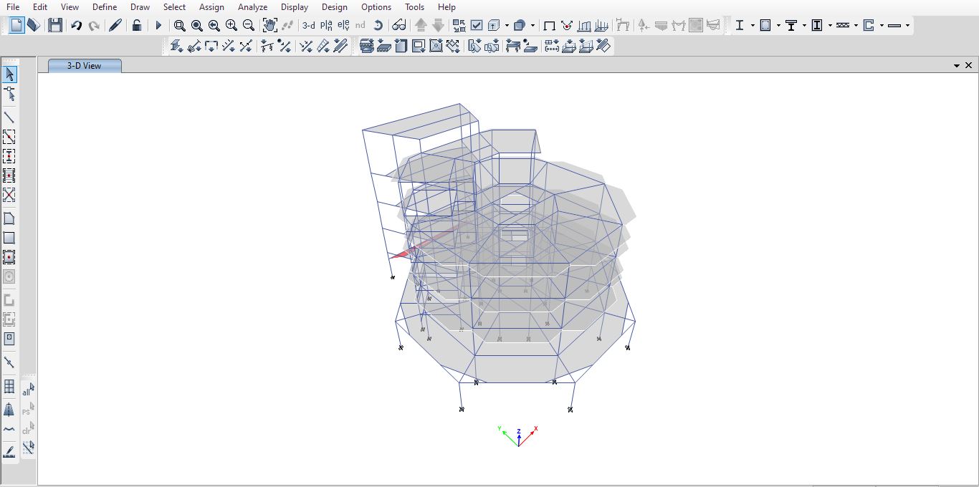Screen dimensions: 979x487
Task: Select Draw Beam/Column line tool
Action: click(9, 117)
